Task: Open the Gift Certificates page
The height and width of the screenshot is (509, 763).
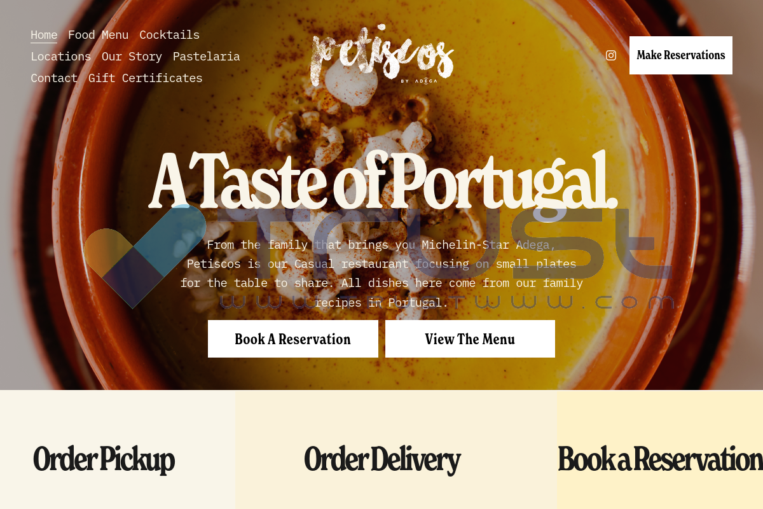Action: 146,78
